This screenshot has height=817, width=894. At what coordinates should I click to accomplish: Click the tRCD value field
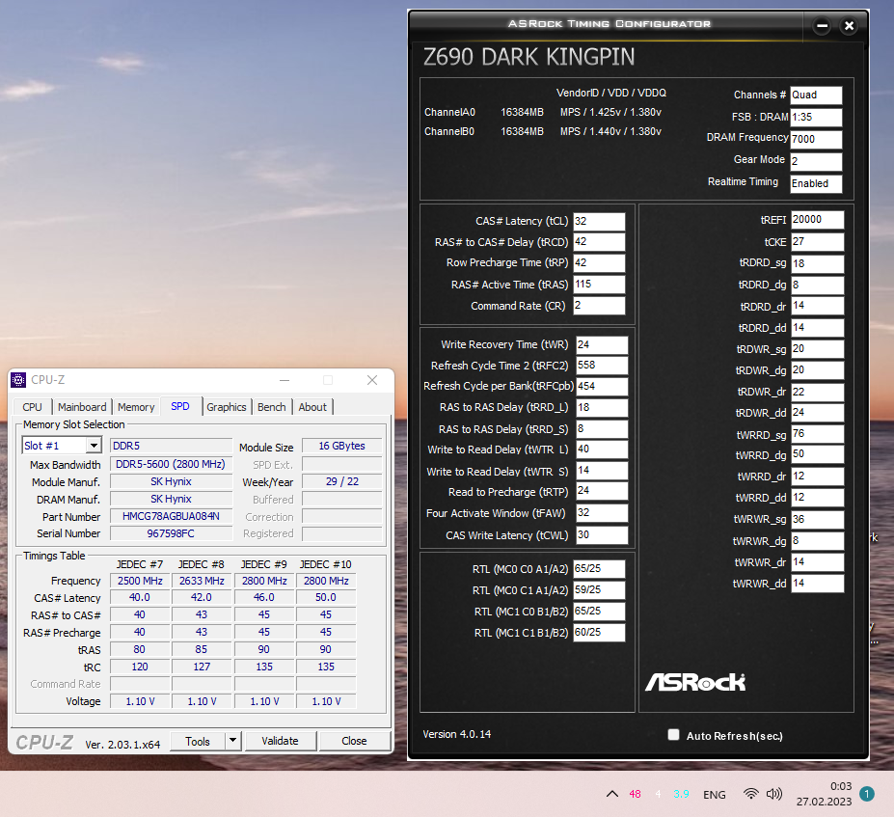click(599, 242)
